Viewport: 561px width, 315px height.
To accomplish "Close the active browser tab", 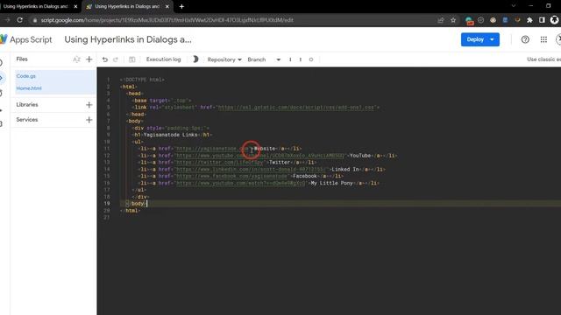I will [167, 6].
